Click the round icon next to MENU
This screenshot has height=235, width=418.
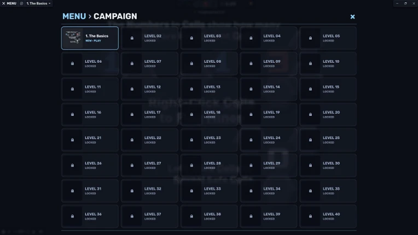(21, 3)
